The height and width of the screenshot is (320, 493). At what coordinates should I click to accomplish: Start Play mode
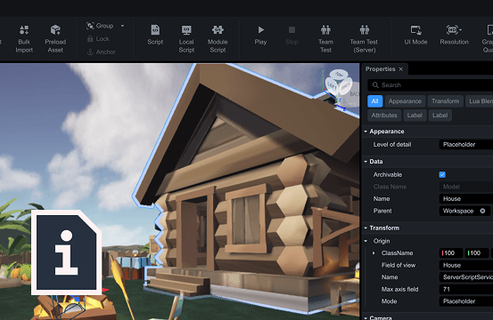pyautogui.click(x=260, y=35)
